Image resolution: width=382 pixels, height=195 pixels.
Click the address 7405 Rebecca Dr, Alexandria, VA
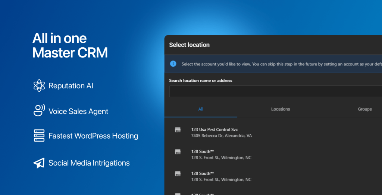click(x=222, y=136)
